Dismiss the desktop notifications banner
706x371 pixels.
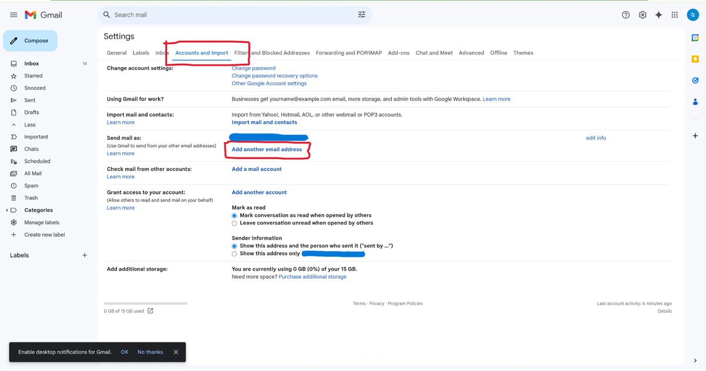[x=176, y=352]
